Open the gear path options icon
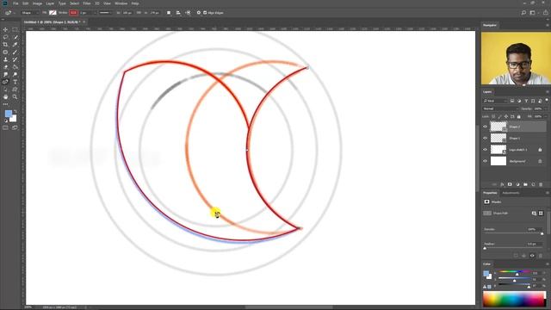Image resolution: width=551 pixels, height=310 pixels. (199, 13)
